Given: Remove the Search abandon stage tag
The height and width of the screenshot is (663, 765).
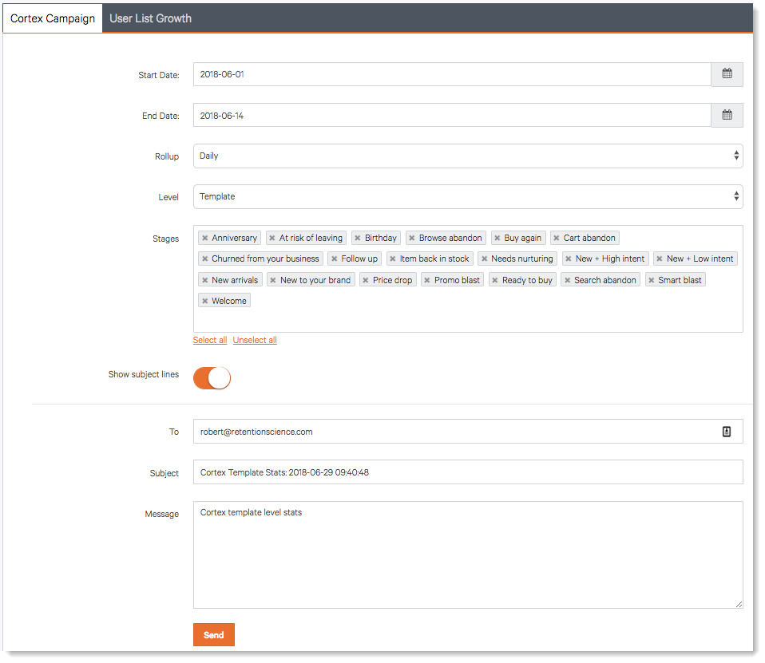Looking at the screenshot, I should tap(568, 280).
